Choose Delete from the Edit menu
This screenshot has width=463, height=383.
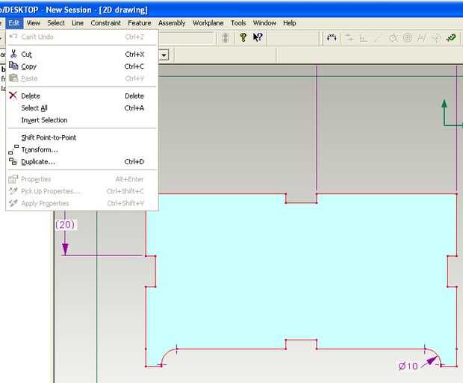(82, 96)
